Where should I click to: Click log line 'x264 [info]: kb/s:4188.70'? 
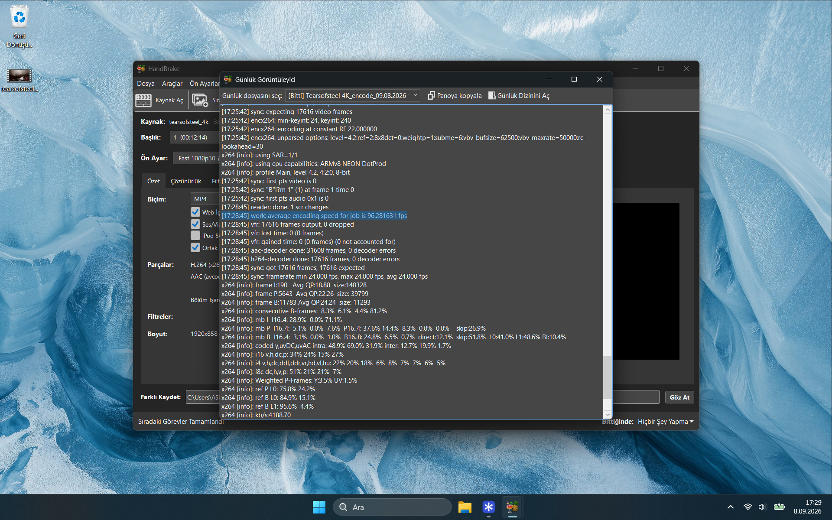click(256, 415)
